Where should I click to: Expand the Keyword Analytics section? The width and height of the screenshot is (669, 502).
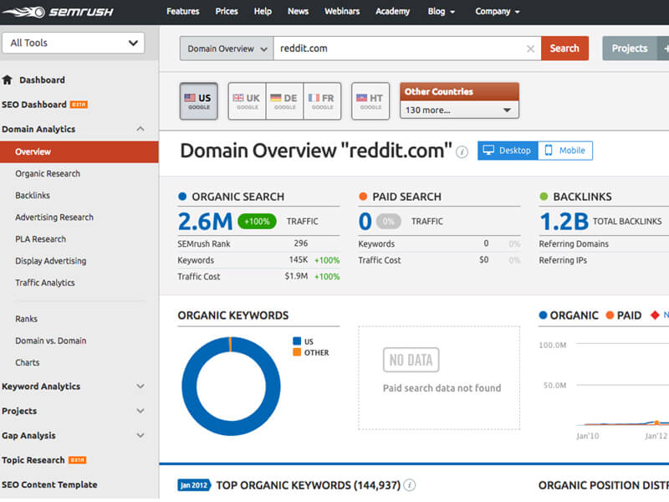(140, 387)
